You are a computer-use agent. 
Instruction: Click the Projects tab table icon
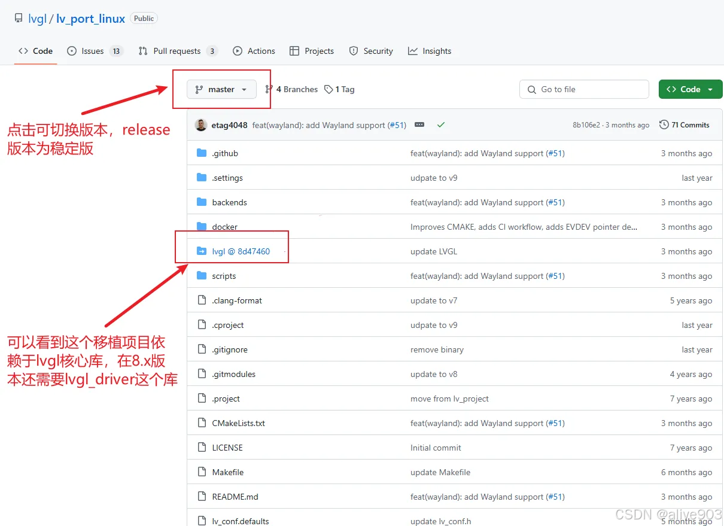pos(294,51)
